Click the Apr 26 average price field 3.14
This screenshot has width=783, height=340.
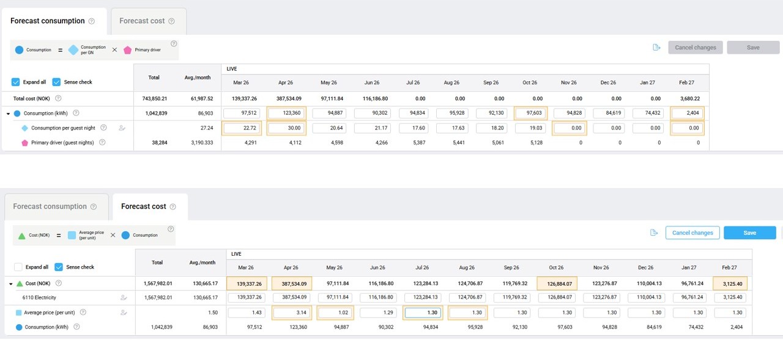pyautogui.click(x=292, y=313)
